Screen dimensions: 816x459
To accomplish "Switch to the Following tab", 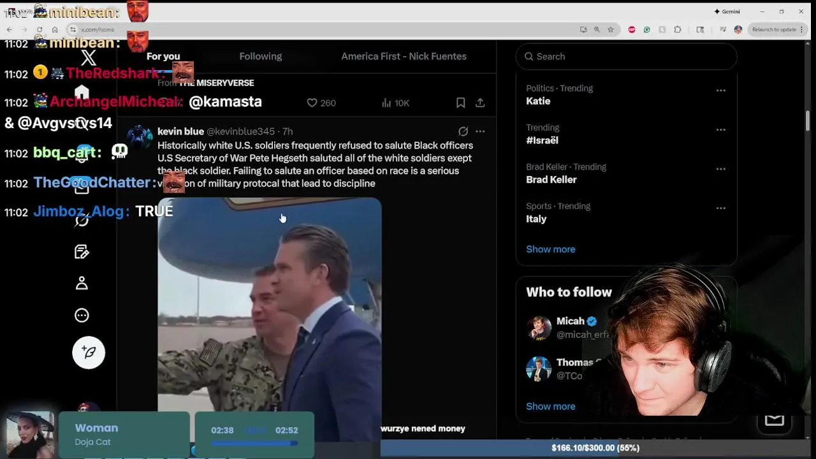I will (261, 56).
